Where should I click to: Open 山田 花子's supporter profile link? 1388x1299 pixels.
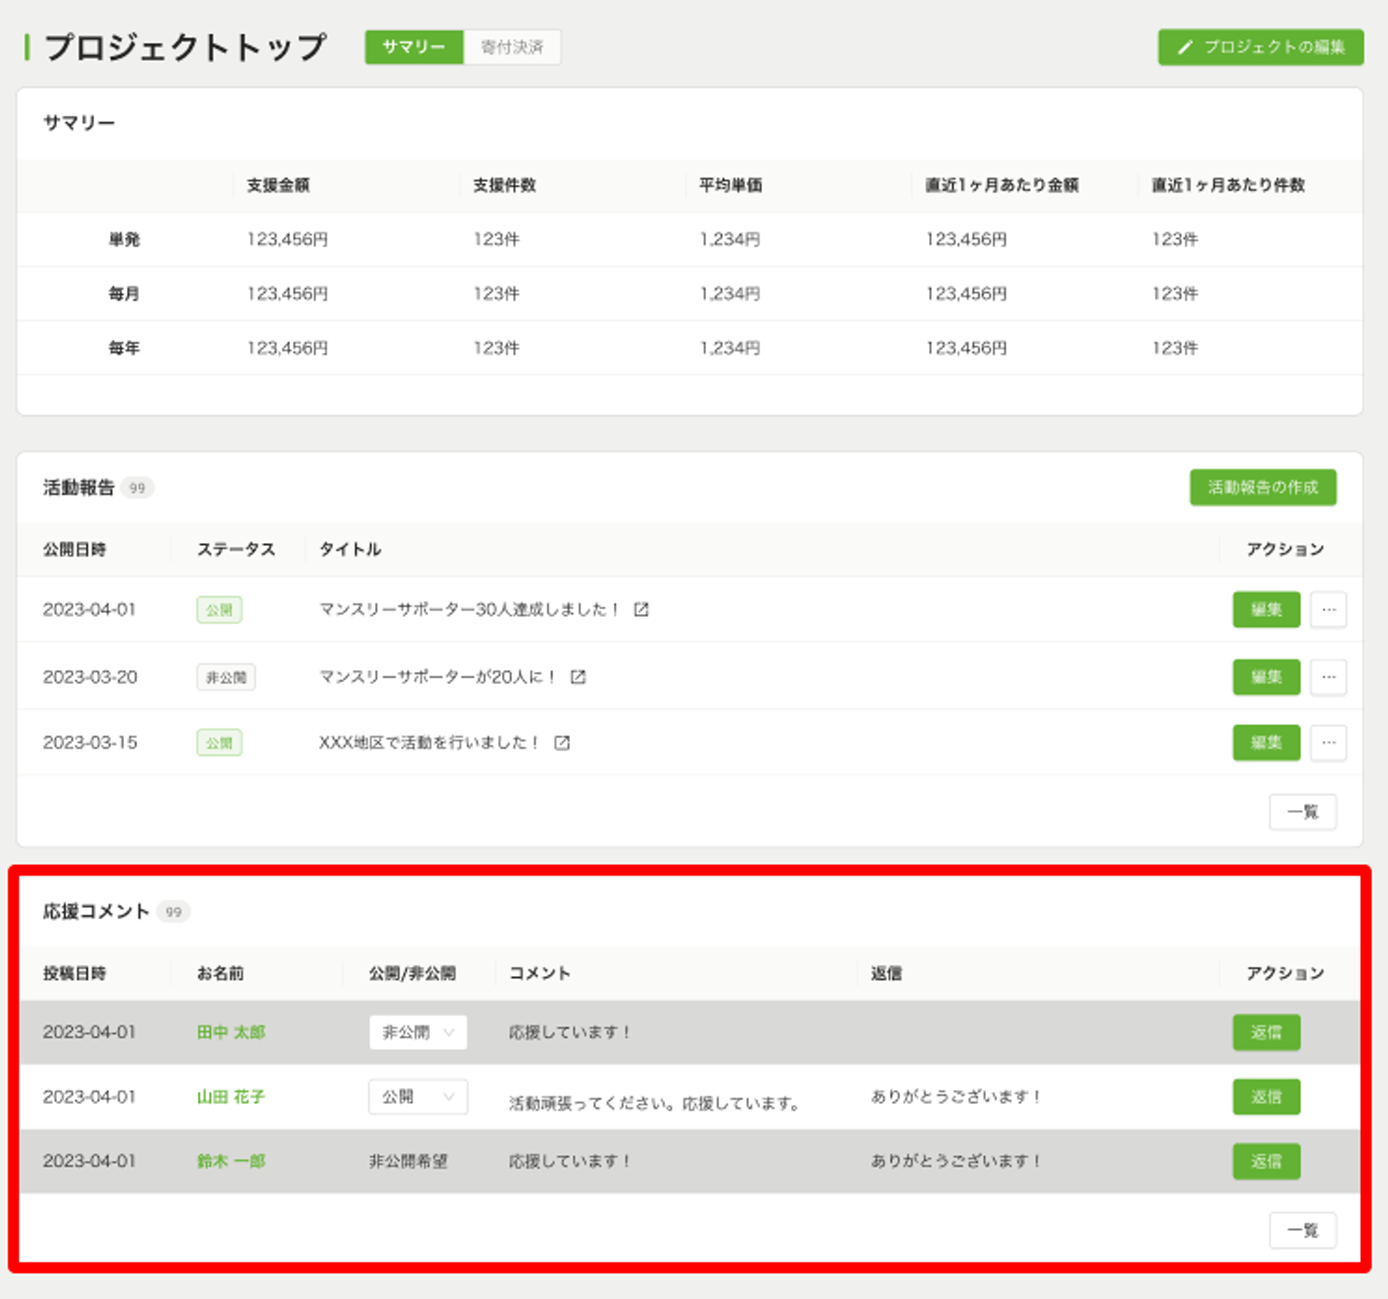230,1096
